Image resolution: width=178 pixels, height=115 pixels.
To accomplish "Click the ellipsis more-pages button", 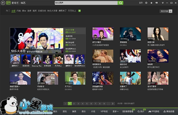I will (108, 104).
